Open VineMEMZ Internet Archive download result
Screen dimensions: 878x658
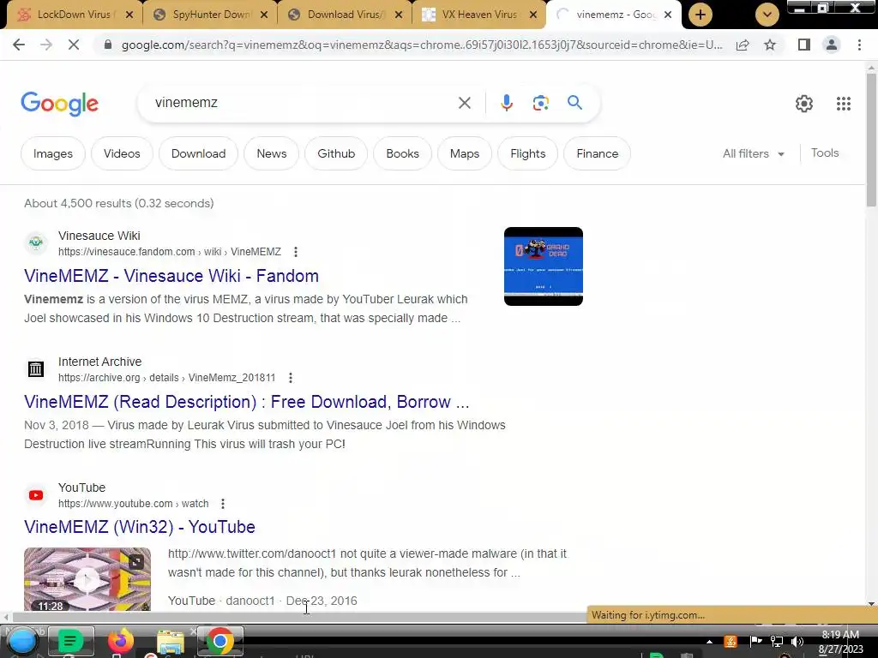[x=246, y=402]
